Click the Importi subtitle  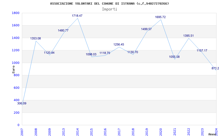109,9
